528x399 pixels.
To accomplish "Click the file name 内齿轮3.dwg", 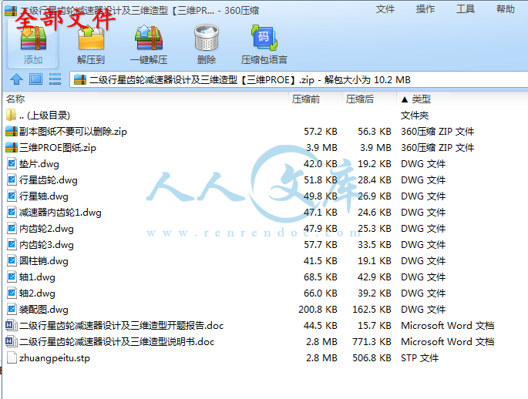I will (x=46, y=245).
